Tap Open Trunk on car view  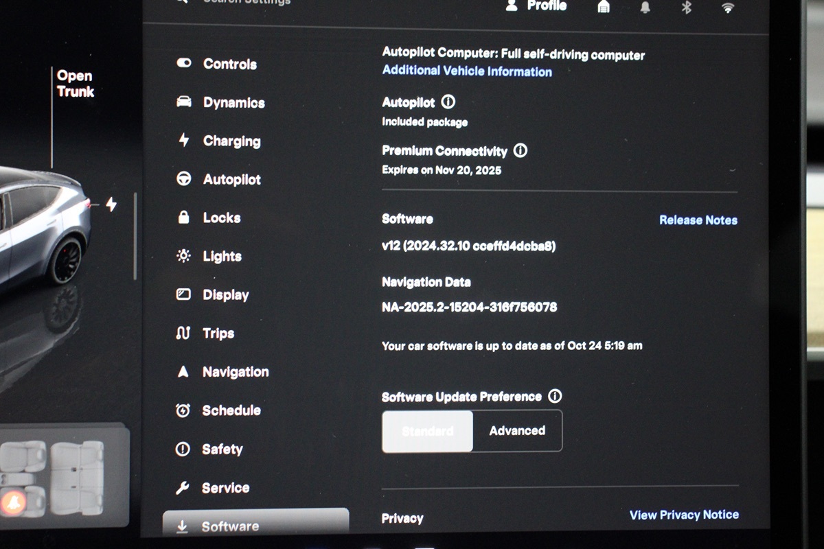(74, 84)
